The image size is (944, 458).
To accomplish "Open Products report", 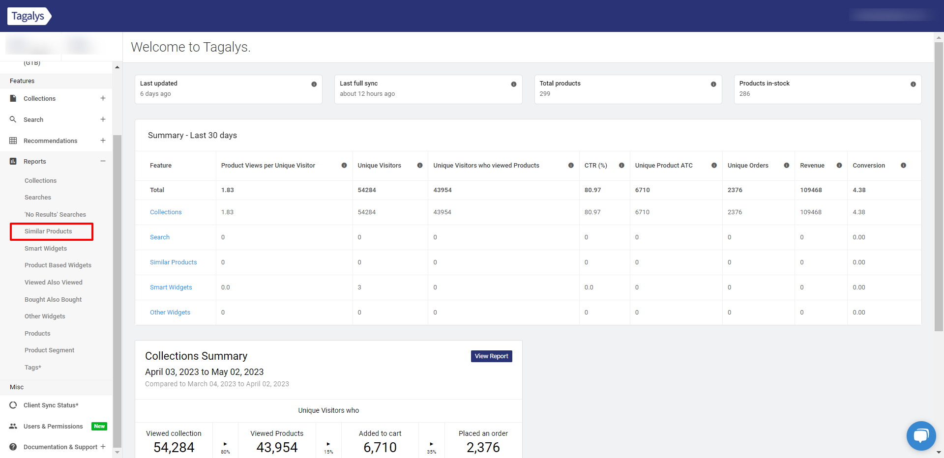I will (x=37, y=333).
